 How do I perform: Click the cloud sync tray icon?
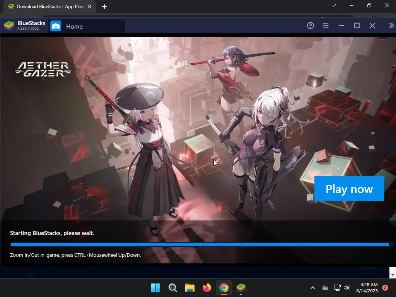coord(325,288)
